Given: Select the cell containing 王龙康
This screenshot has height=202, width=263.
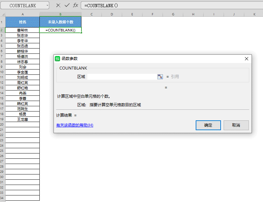Looking at the screenshot, I should (x=22, y=119).
